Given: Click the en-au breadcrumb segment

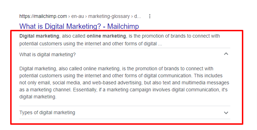Looking at the screenshot, I should tap(78, 17).
